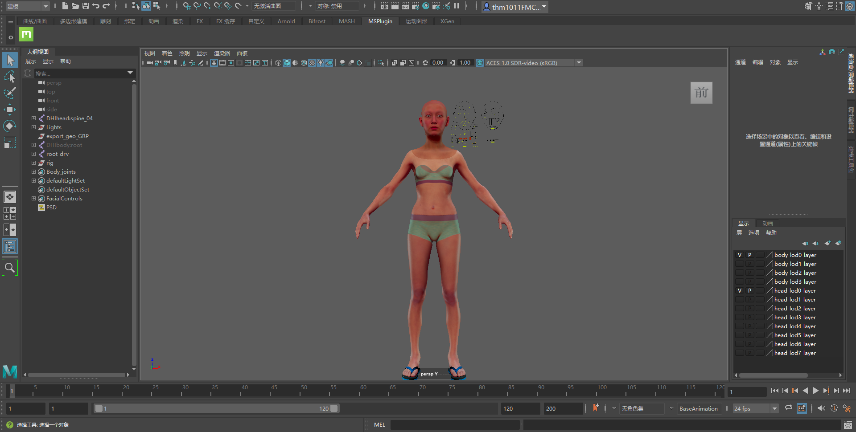Play animation forwards
The image size is (856, 432).
pos(816,391)
